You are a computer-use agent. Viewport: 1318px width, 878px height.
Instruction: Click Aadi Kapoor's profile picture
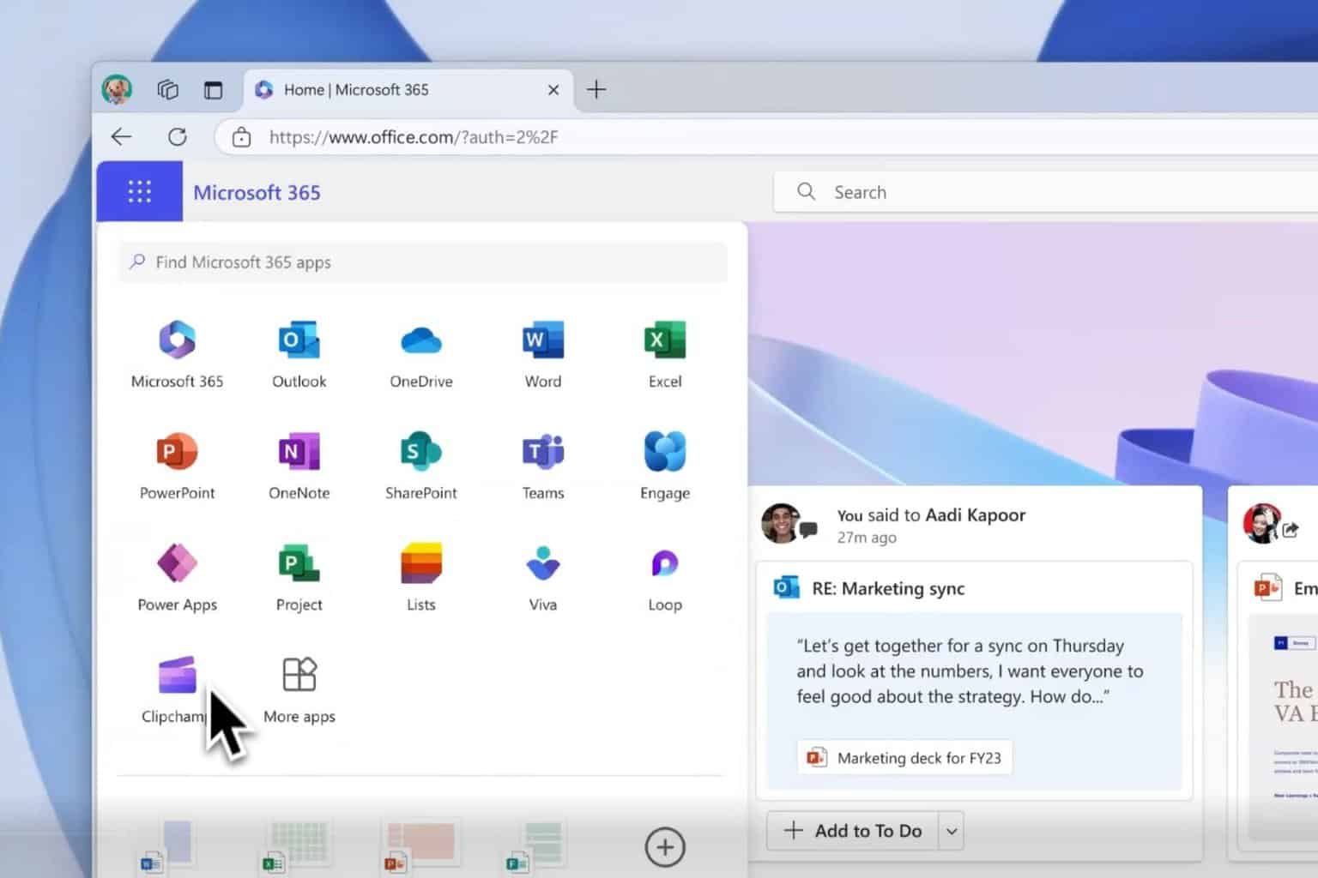(781, 523)
